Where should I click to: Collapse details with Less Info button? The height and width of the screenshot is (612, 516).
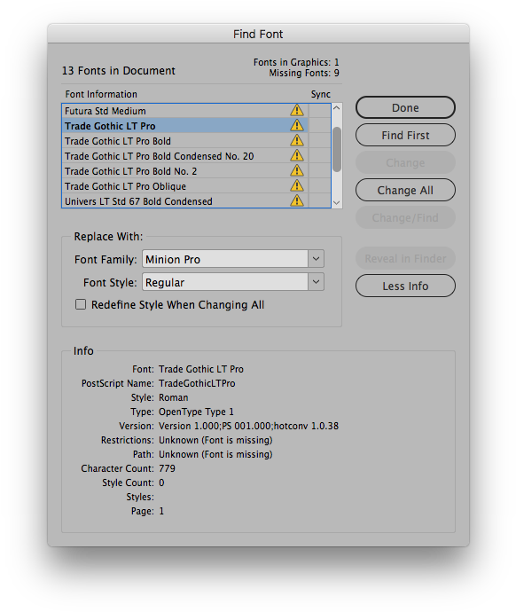(405, 286)
